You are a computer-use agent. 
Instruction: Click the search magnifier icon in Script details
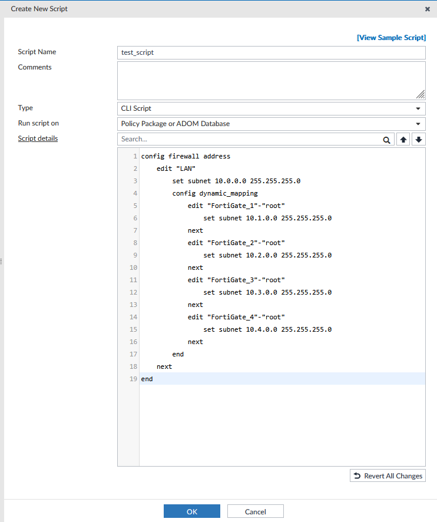(387, 139)
